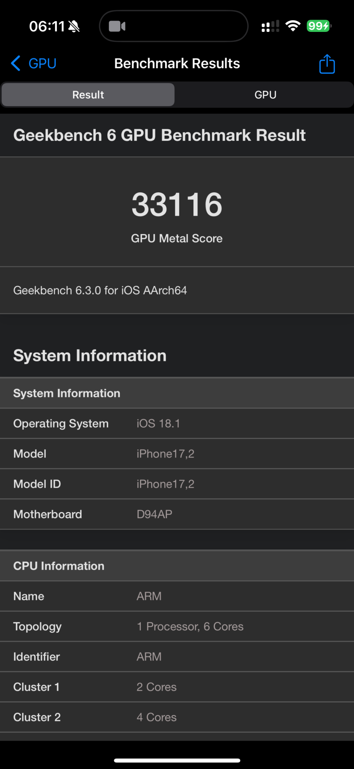Tap the home indicator bar
354x769 pixels.
177,760
